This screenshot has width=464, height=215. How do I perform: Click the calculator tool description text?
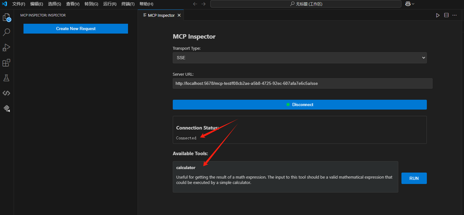tap(284, 180)
